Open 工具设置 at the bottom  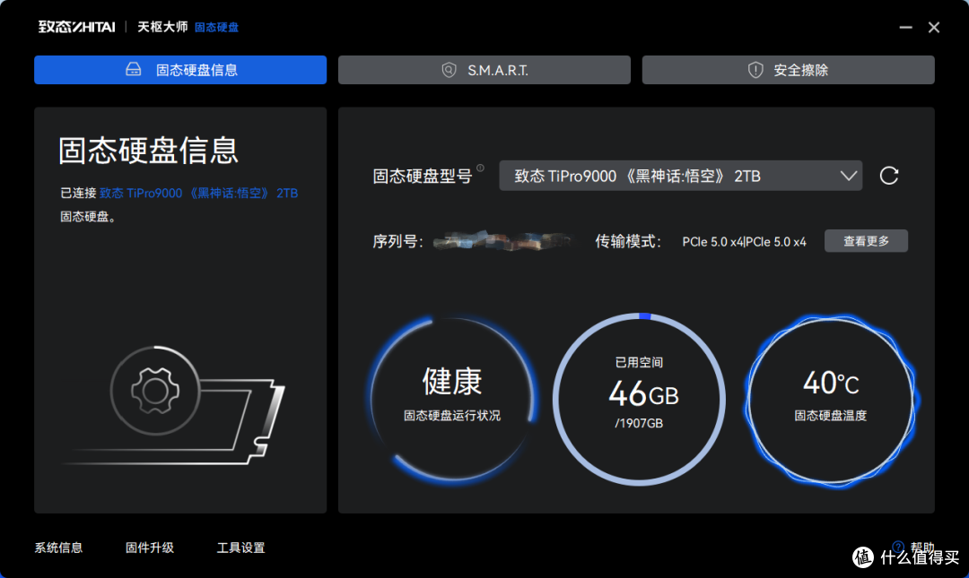pyautogui.click(x=240, y=548)
